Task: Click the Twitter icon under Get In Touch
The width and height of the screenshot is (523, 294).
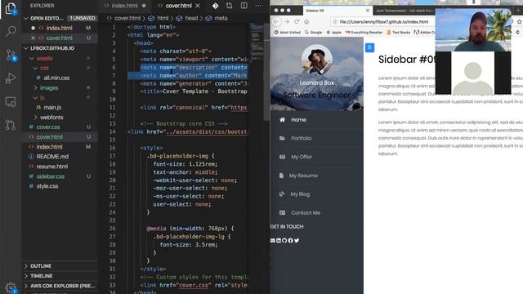Action: (x=297, y=240)
